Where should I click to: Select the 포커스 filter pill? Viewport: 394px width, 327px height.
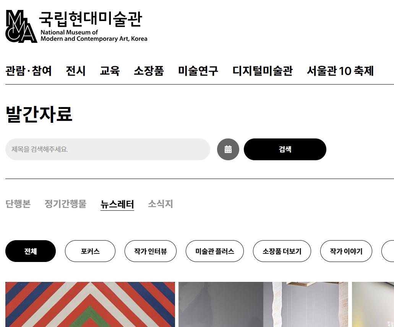(90, 251)
